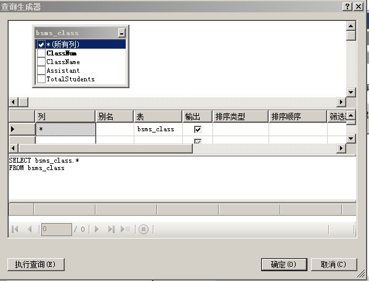The height and width of the screenshot is (281, 369).
Task: Click the empty cell in the 列 column second row
Action: (x=65, y=140)
